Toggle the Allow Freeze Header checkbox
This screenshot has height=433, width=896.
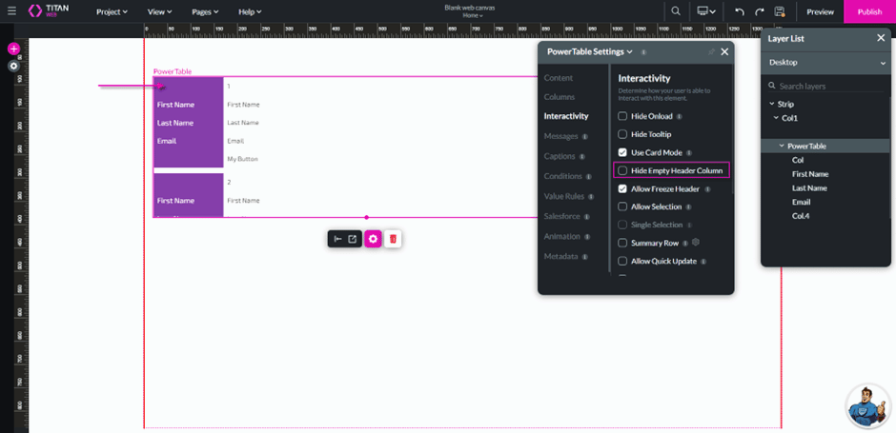pos(623,189)
